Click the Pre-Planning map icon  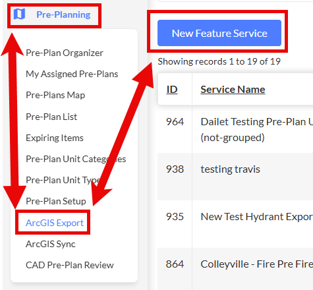[x=19, y=14]
